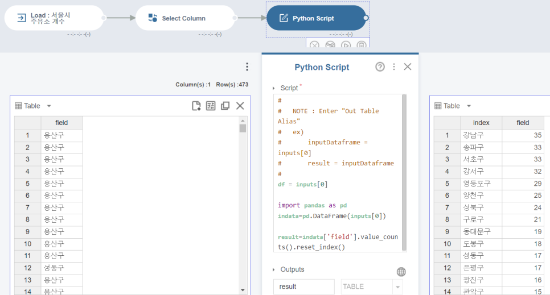Close the left table view

tap(240, 106)
